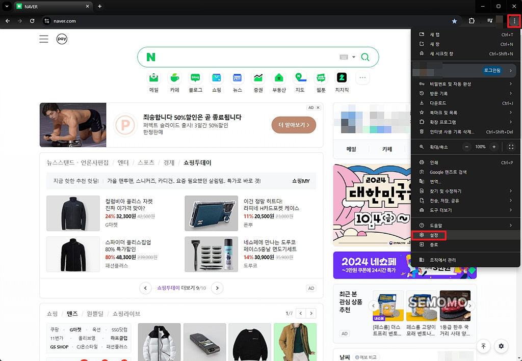The height and width of the screenshot is (361, 522).
Task: Open the Chrome three-dot menu button
Action: click(514, 21)
